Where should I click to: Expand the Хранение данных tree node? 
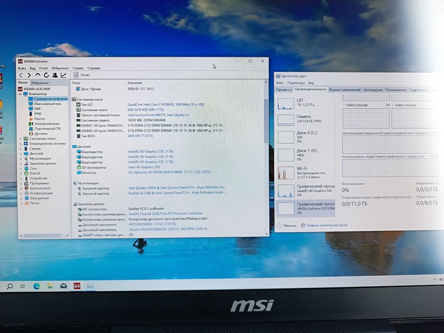tap(20, 164)
